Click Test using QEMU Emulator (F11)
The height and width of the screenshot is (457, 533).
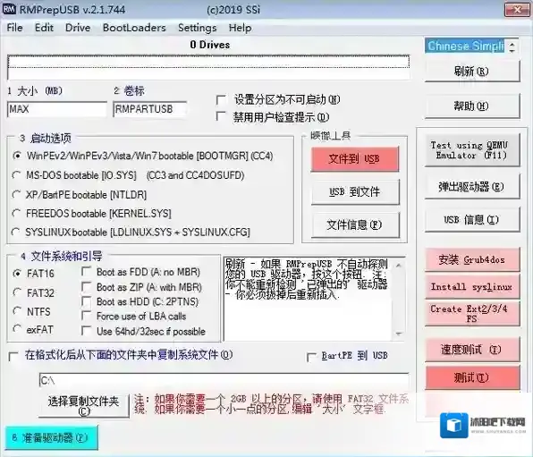tap(472, 150)
